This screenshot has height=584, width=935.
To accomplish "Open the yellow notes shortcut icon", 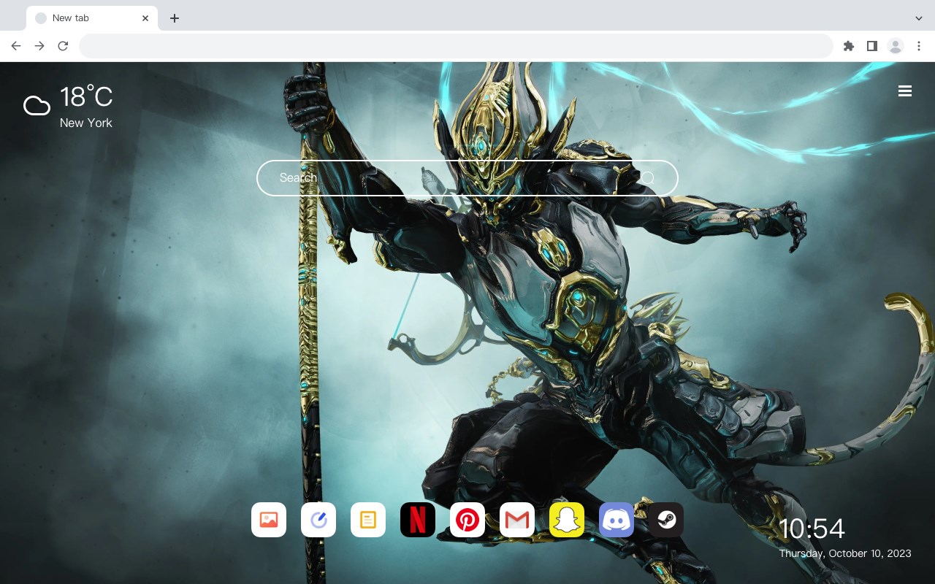I will 368,520.
